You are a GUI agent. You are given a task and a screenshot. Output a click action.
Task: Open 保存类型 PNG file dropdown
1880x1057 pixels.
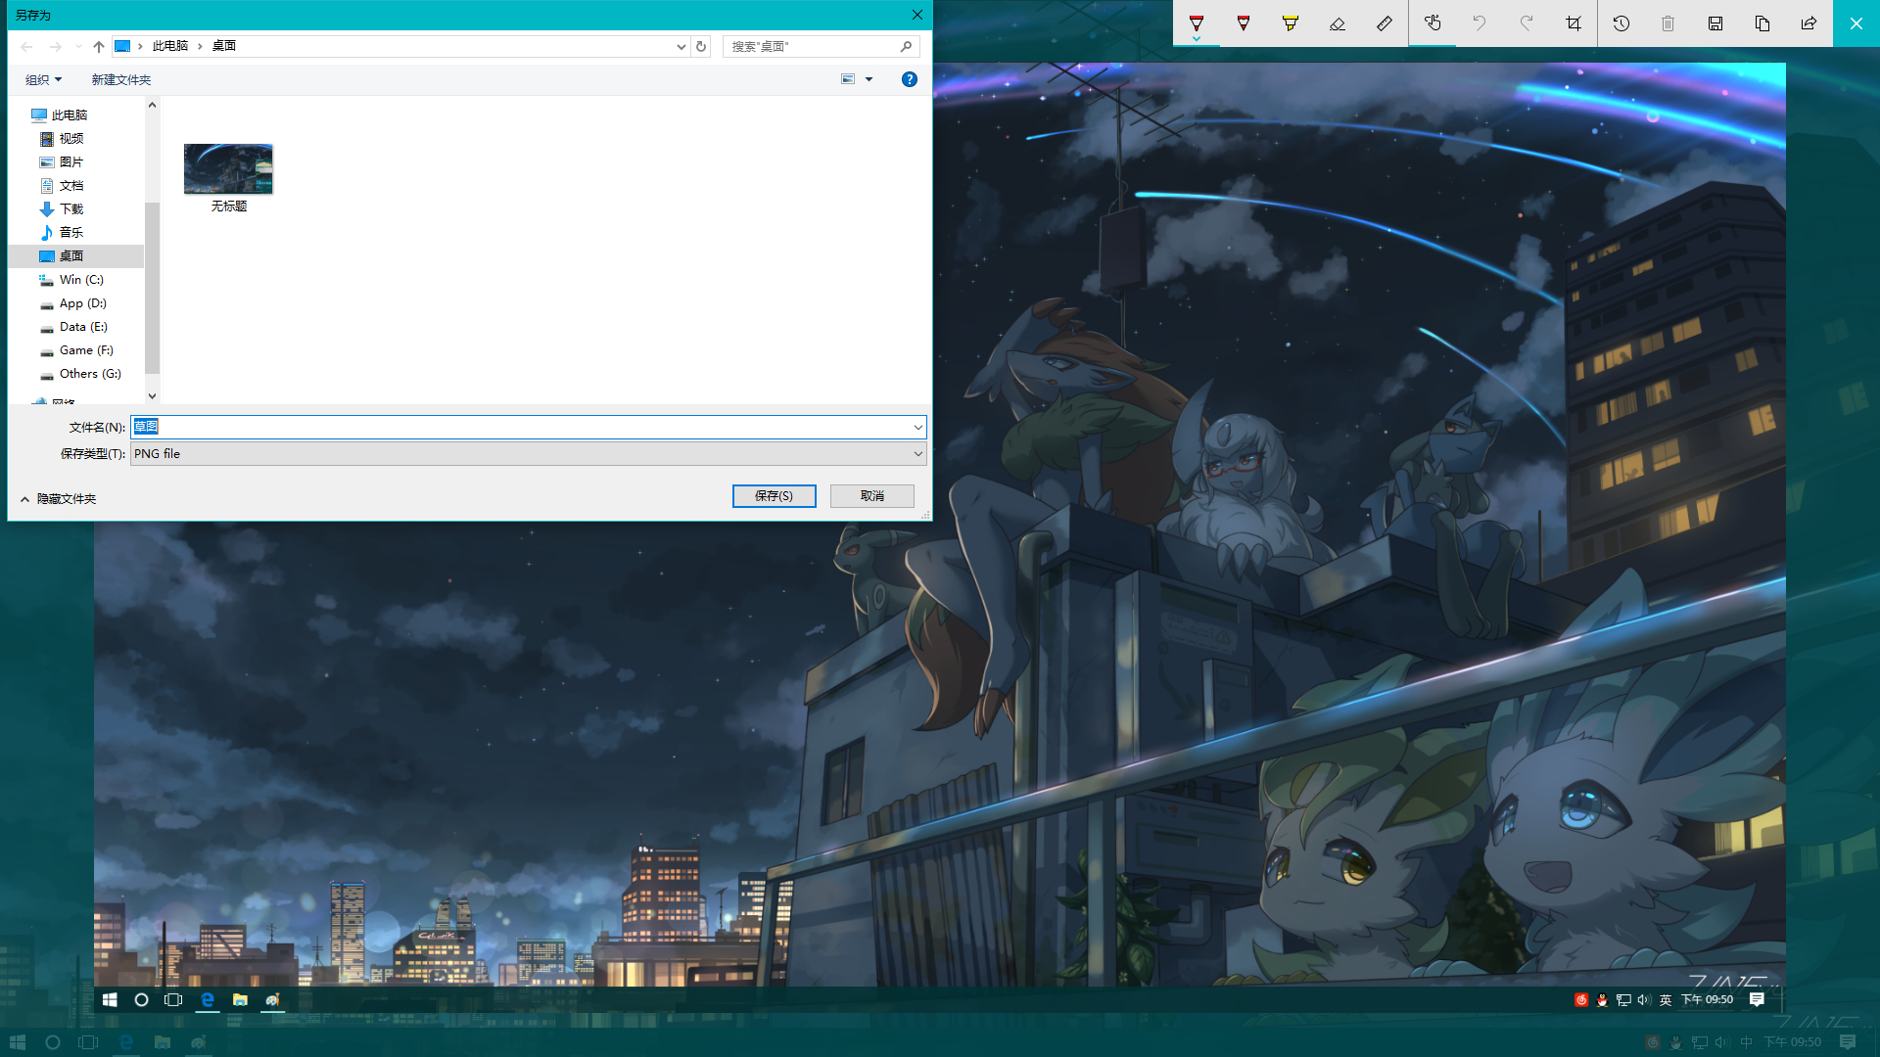(x=529, y=453)
